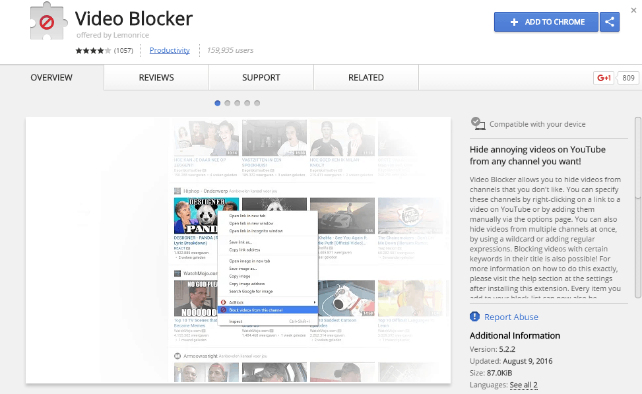This screenshot has width=642, height=394.
Task: Switch to the Related tab
Action: pyautogui.click(x=366, y=77)
